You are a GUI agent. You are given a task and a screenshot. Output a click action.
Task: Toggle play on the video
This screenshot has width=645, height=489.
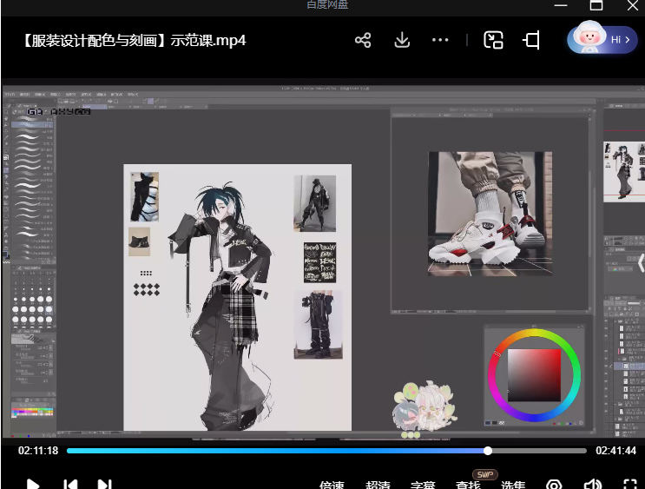pos(33,485)
